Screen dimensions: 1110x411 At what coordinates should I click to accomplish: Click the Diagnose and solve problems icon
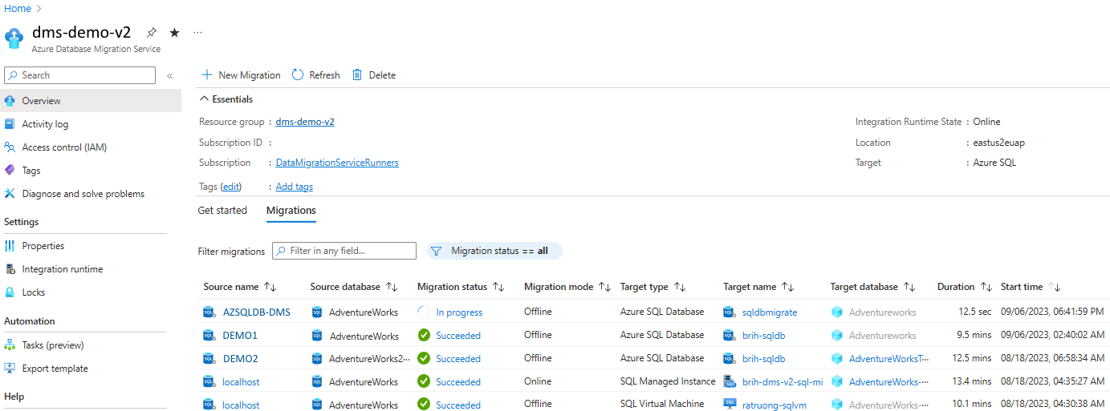(x=10, y=194)
